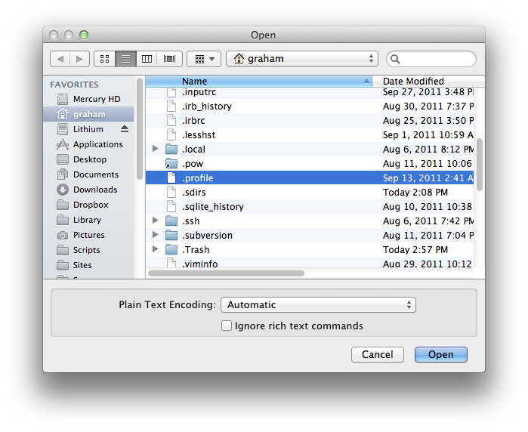Click the Open button
Screen dimensions: 528x432
point(440,355)
